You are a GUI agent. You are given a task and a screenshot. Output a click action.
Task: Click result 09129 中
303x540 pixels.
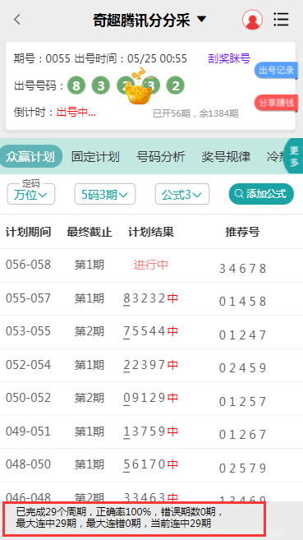[150, 398]
